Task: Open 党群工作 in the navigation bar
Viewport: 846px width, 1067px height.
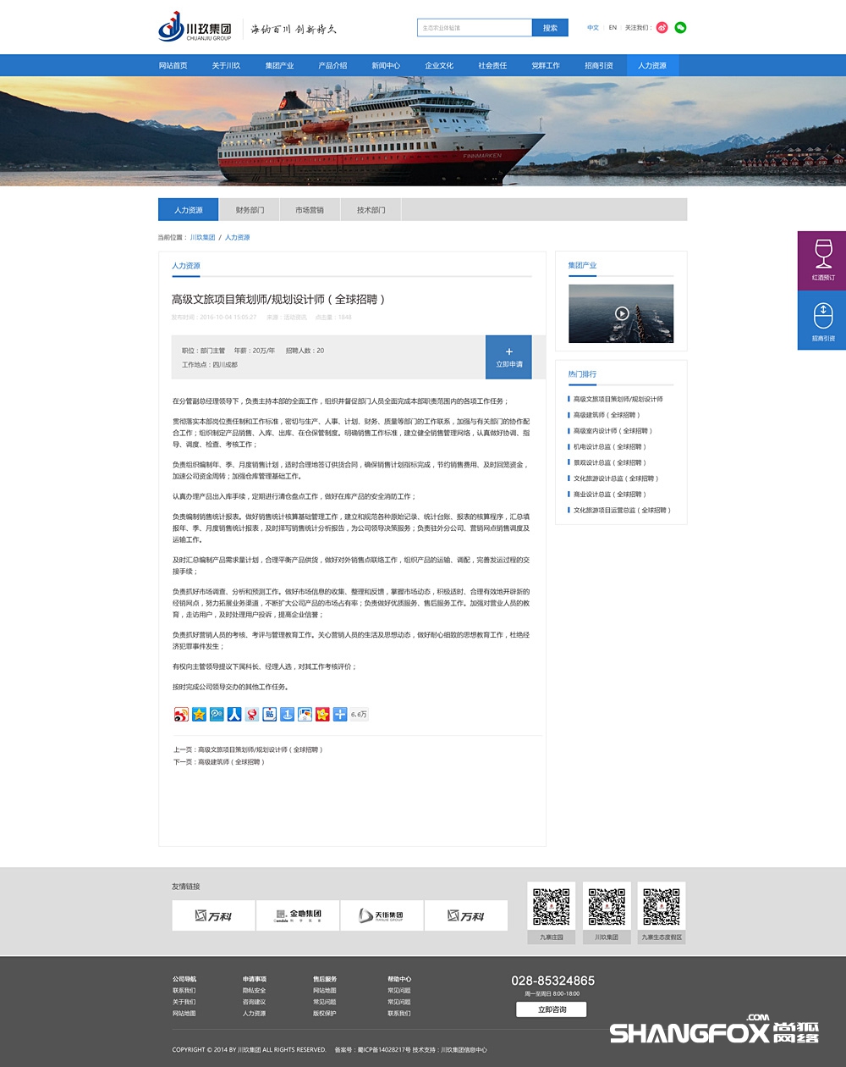Action: (546, 65)
